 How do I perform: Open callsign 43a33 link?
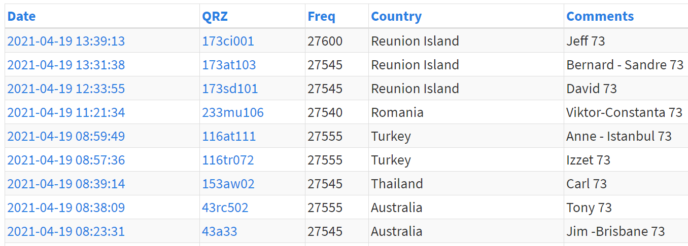pyautogui.click(x=220, y=231)
